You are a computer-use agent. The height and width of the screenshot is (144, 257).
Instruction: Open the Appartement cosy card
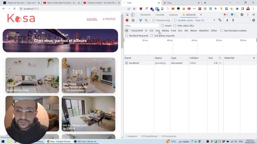(x=32, y=75)
